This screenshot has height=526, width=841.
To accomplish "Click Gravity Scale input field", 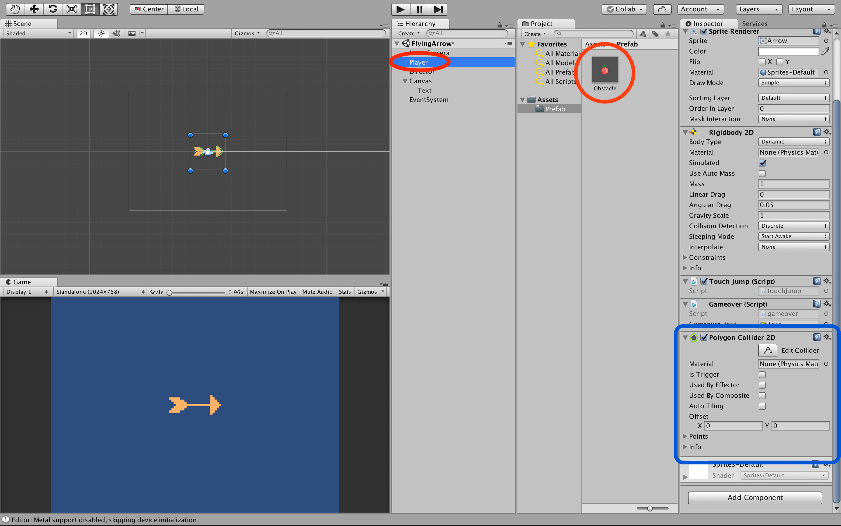I will 793,216.
